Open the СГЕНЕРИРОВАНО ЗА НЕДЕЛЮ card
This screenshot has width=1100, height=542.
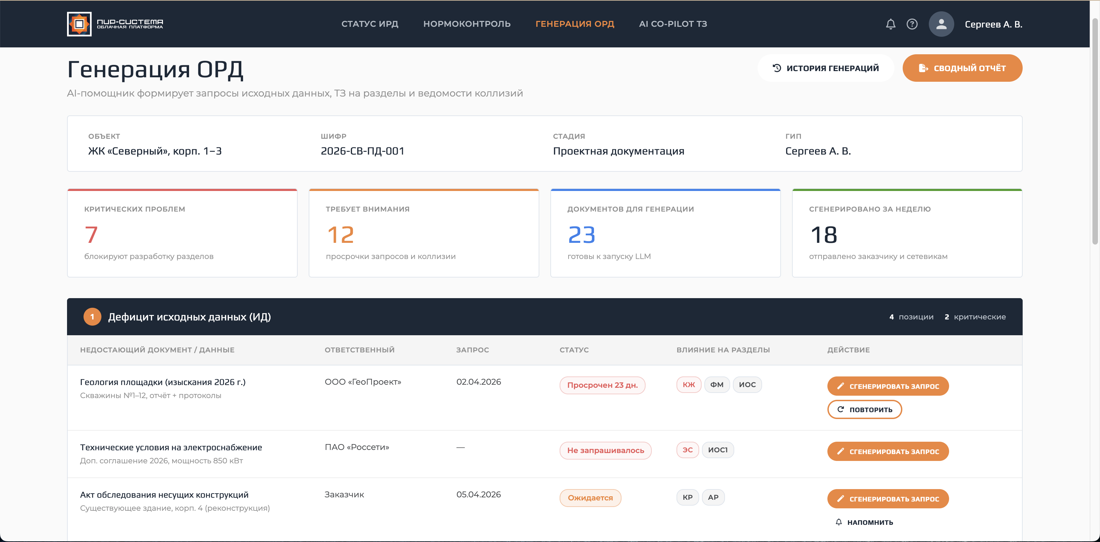[907, 233]
